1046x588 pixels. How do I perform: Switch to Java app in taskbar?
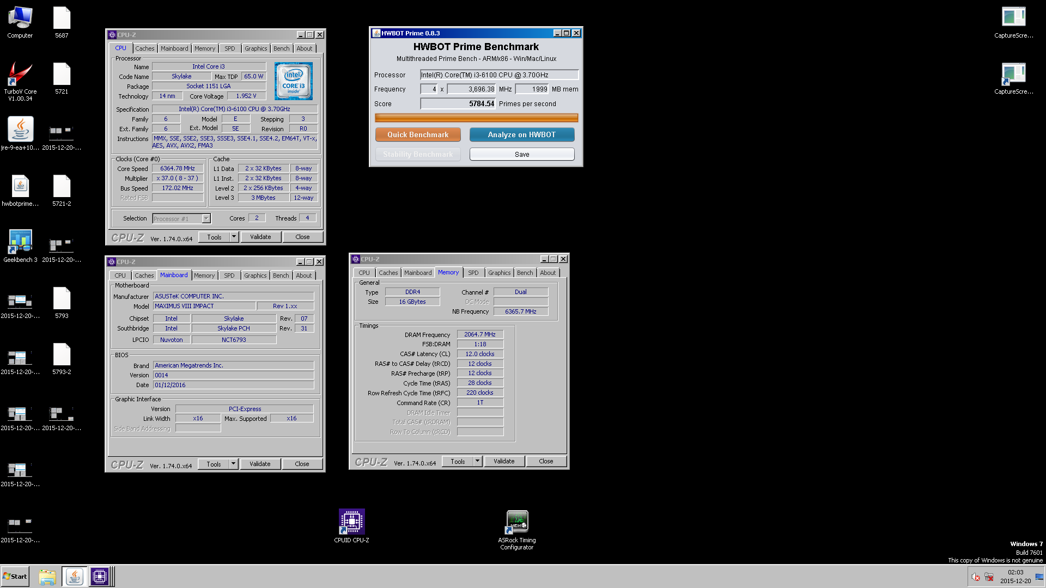pos(74,577)
